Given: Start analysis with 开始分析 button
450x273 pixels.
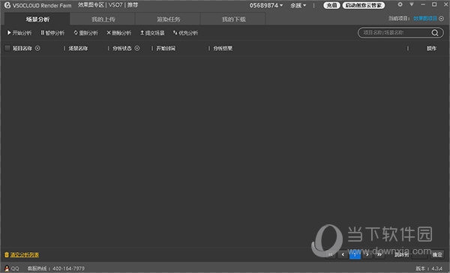Looking at the screenshot, I should [19, 33].
